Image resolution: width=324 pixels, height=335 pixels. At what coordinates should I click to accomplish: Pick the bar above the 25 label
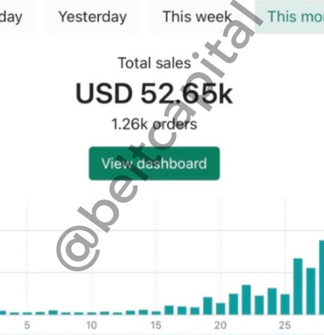(x=285, y=305)
